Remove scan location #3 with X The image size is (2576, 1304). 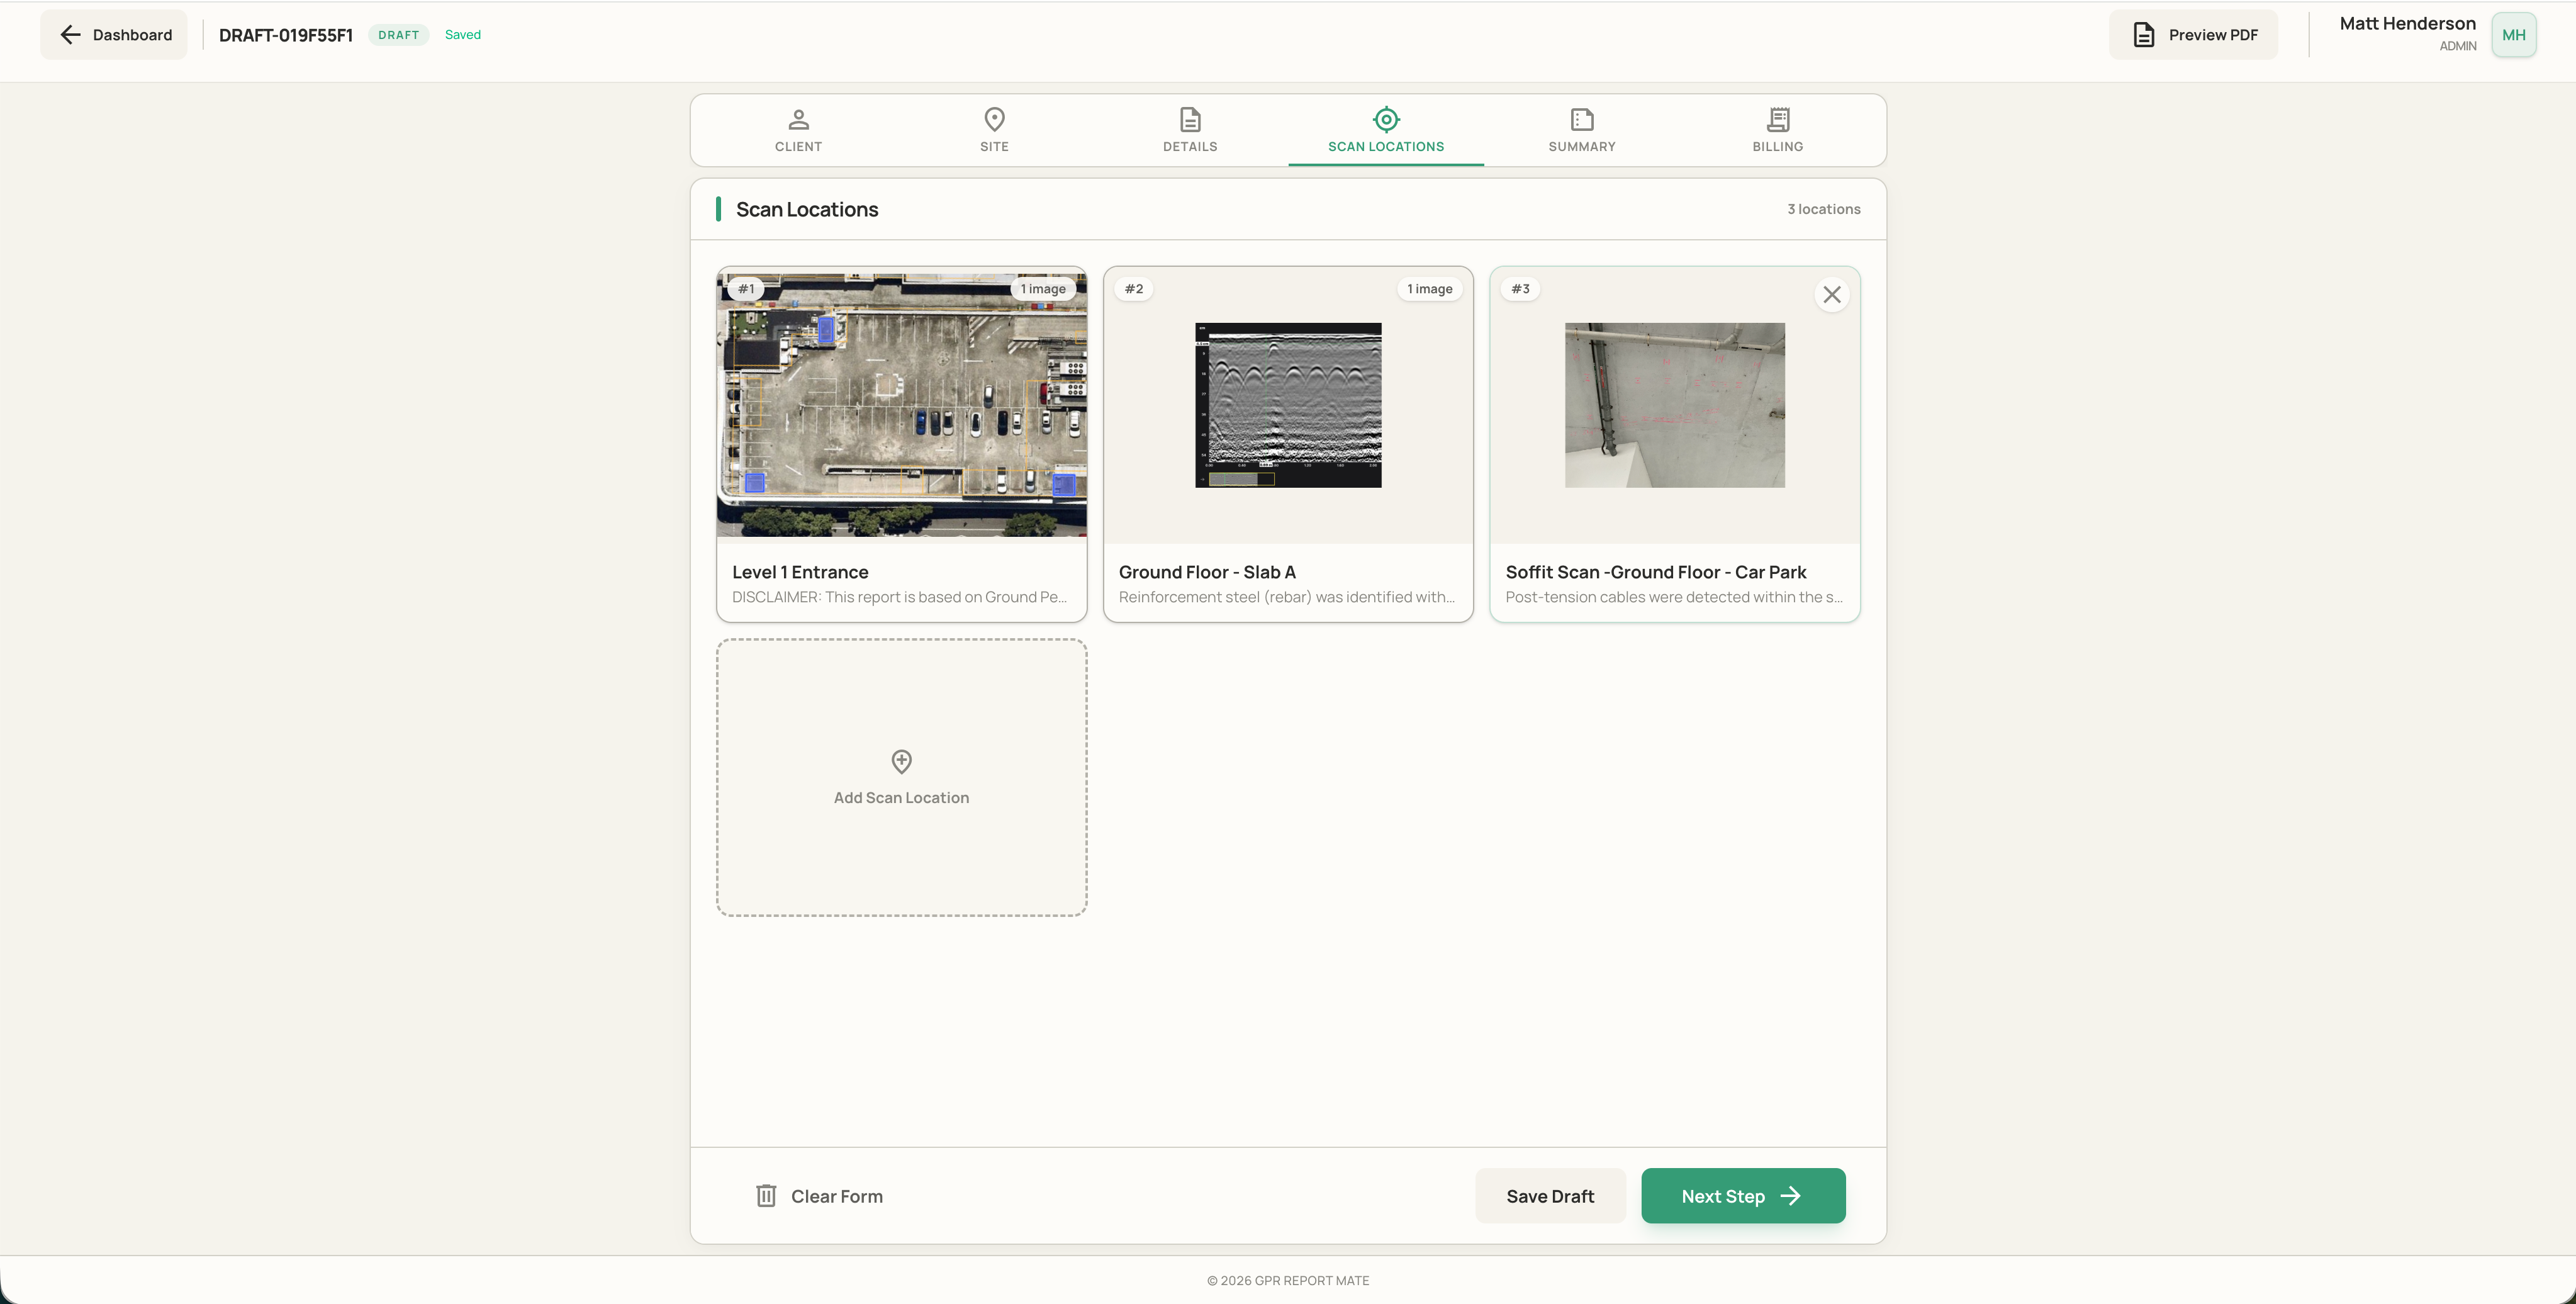[1831, 294]
